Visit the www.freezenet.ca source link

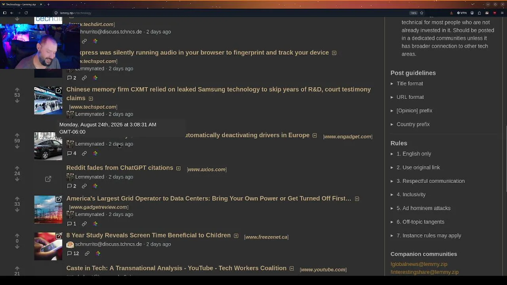tap(266, 237)
